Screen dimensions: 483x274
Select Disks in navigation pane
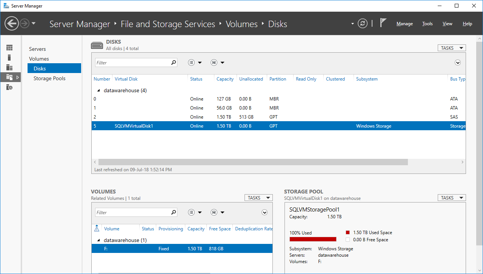[x=54, y=68]
